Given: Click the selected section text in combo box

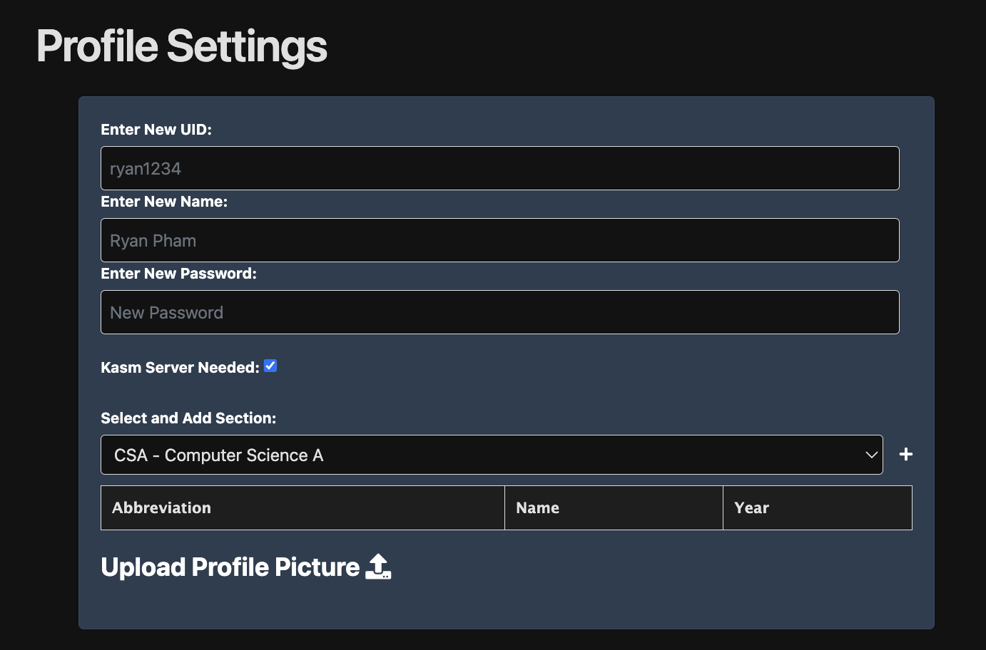Looking at the screenshot, I should click(x=218, y=455).
